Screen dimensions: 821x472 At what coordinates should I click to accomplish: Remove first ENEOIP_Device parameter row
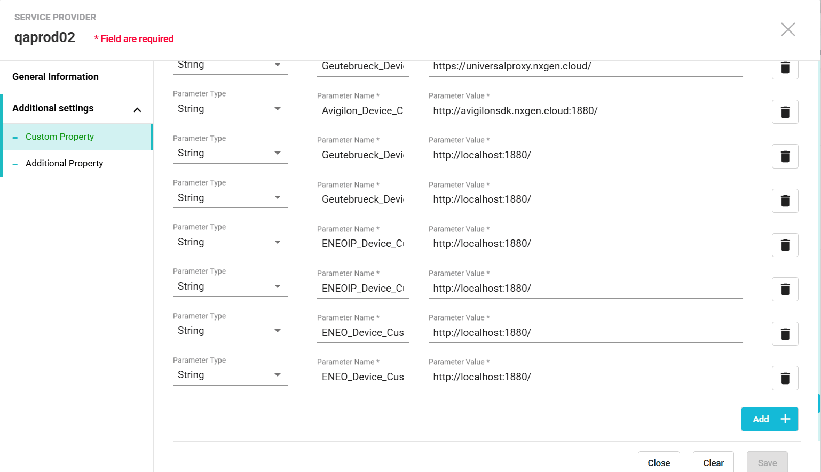point(785,245)
